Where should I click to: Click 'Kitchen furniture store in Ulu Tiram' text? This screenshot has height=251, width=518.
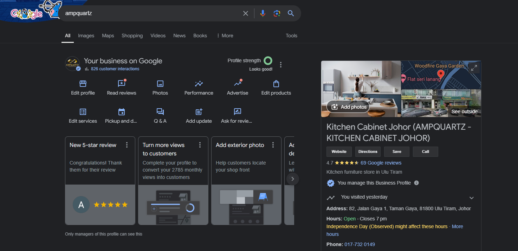tap(364, 172)
